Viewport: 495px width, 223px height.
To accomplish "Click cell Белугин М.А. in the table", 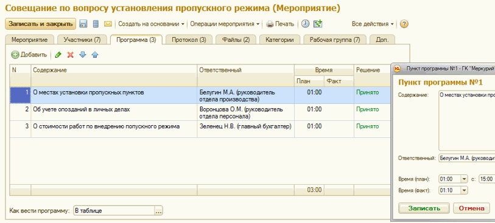I will pyautogui.click(x=246, y=96).
